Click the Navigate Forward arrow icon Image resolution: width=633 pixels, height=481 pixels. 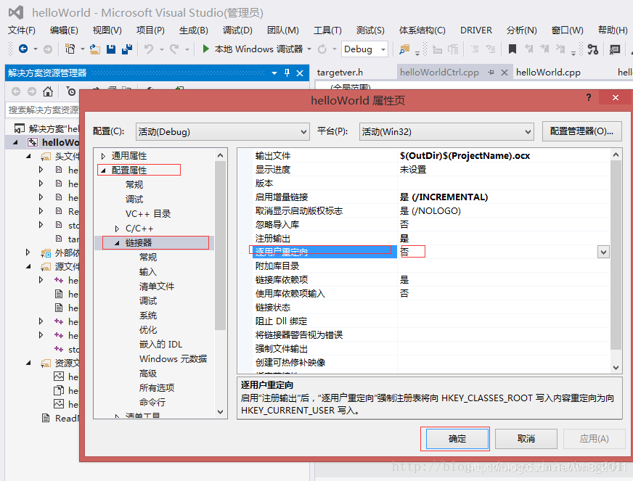pos(48,49)
